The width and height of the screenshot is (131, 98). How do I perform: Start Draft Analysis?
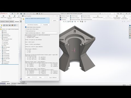(x=74, y=16)
